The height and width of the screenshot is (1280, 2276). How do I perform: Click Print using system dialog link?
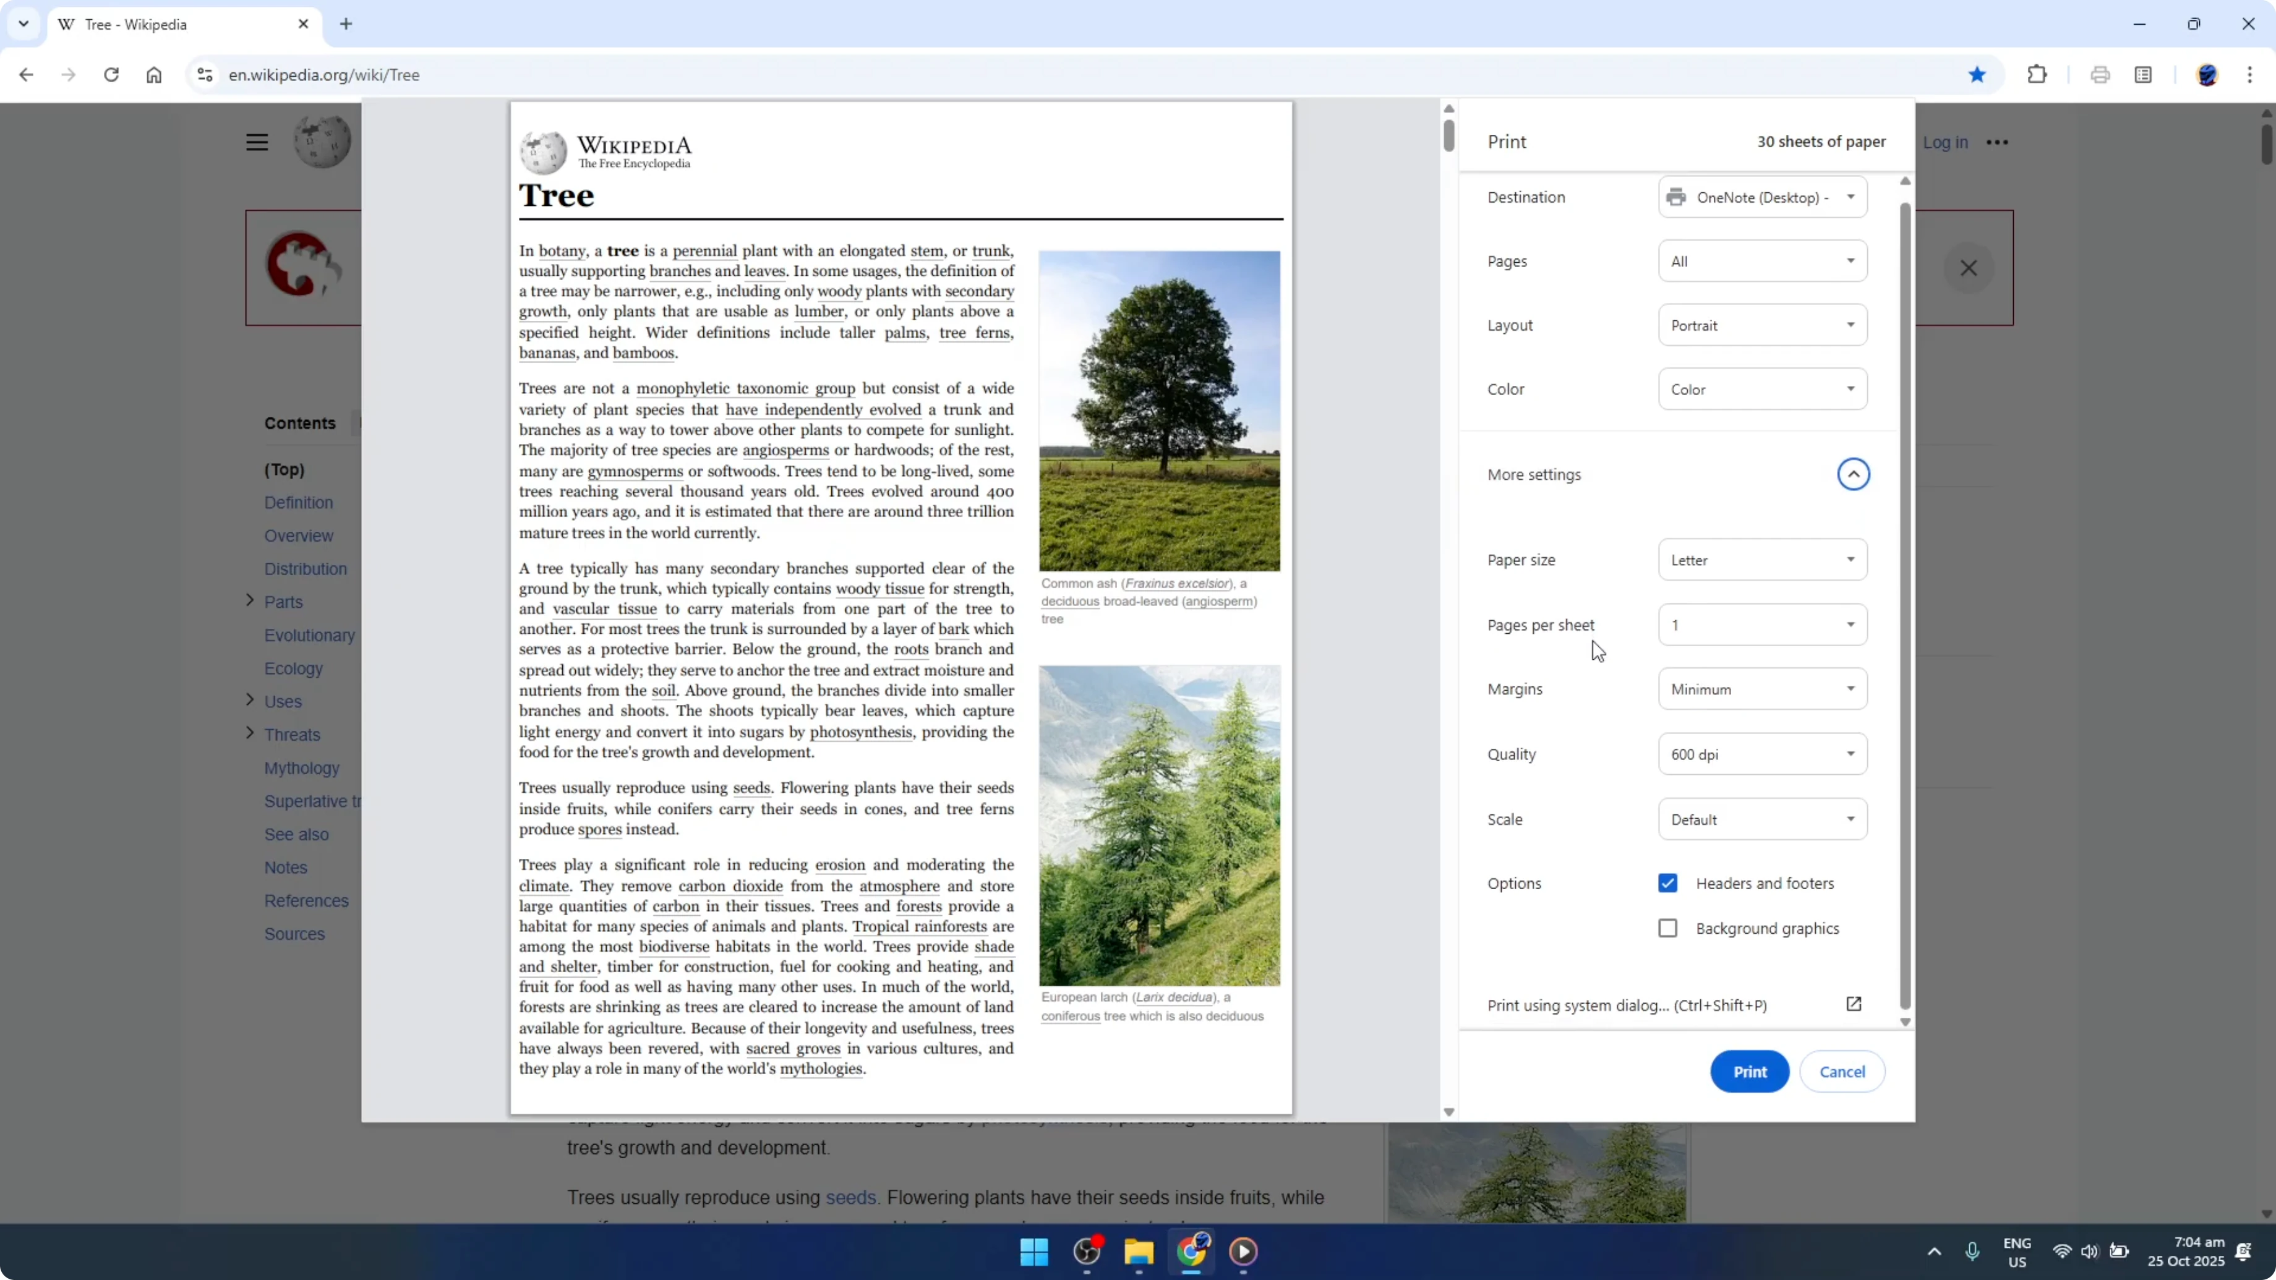tap(1627, 1005)
